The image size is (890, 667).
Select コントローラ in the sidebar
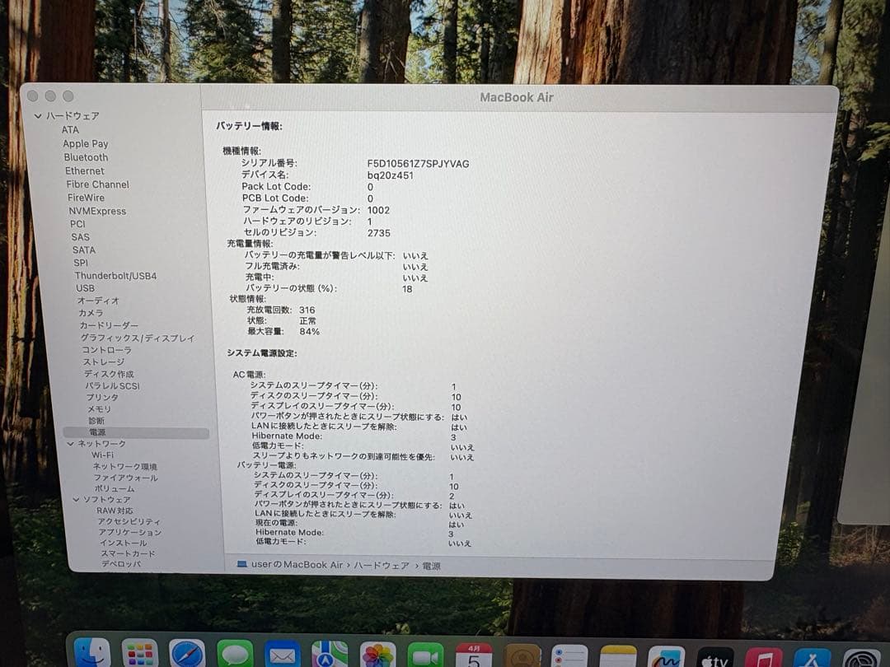[106, 350]
